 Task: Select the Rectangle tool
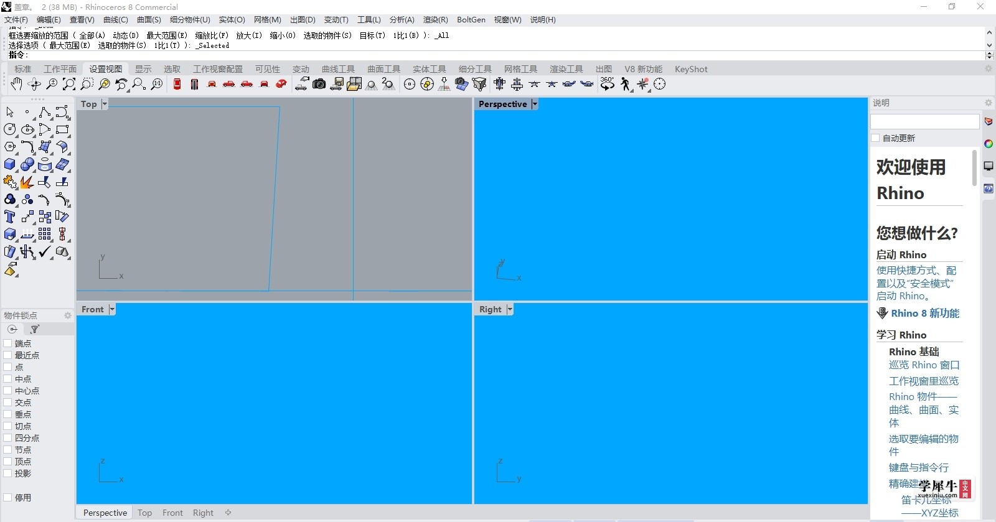tap(62, 129)
